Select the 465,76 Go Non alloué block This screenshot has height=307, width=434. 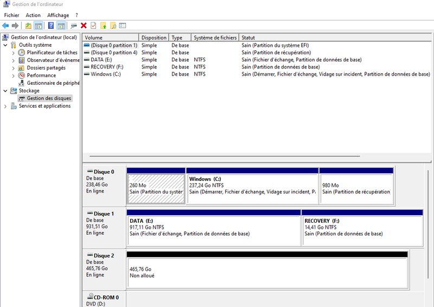click(267, 272)
